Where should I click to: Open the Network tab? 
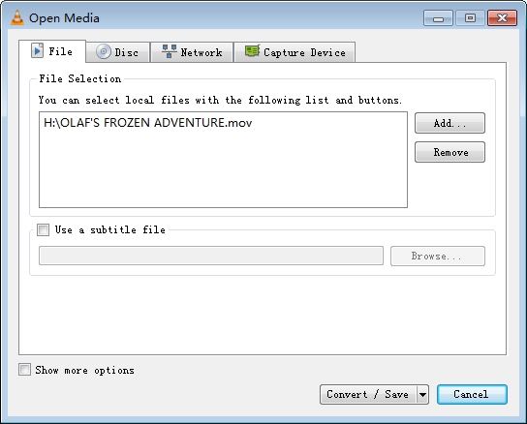click(192, 52)
